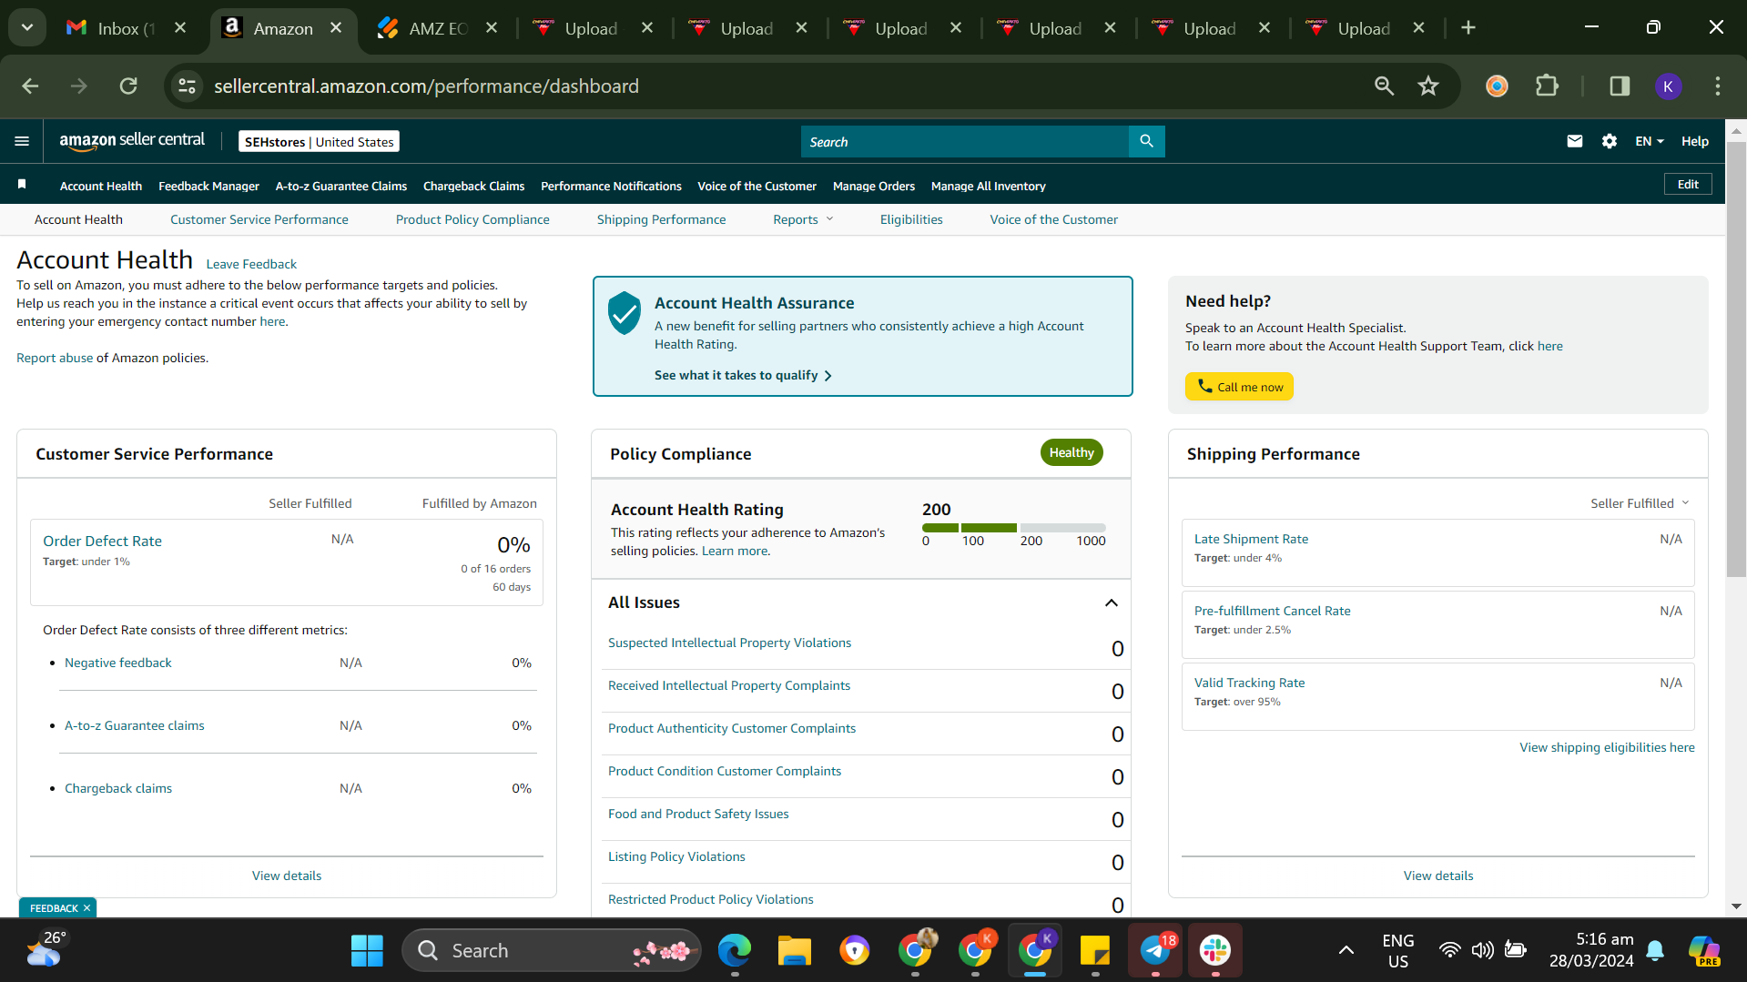Click the site information icon in address bar
The height and width of the screenshot is (982, 1747).
coord(188,86)
